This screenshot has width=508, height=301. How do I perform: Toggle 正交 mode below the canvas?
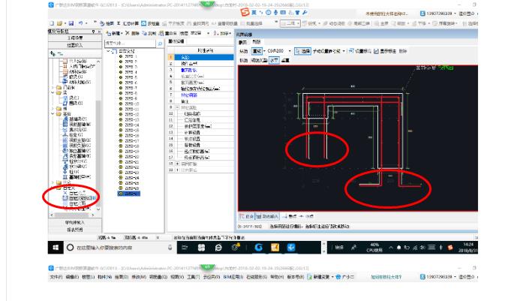(x=246, y=216)
